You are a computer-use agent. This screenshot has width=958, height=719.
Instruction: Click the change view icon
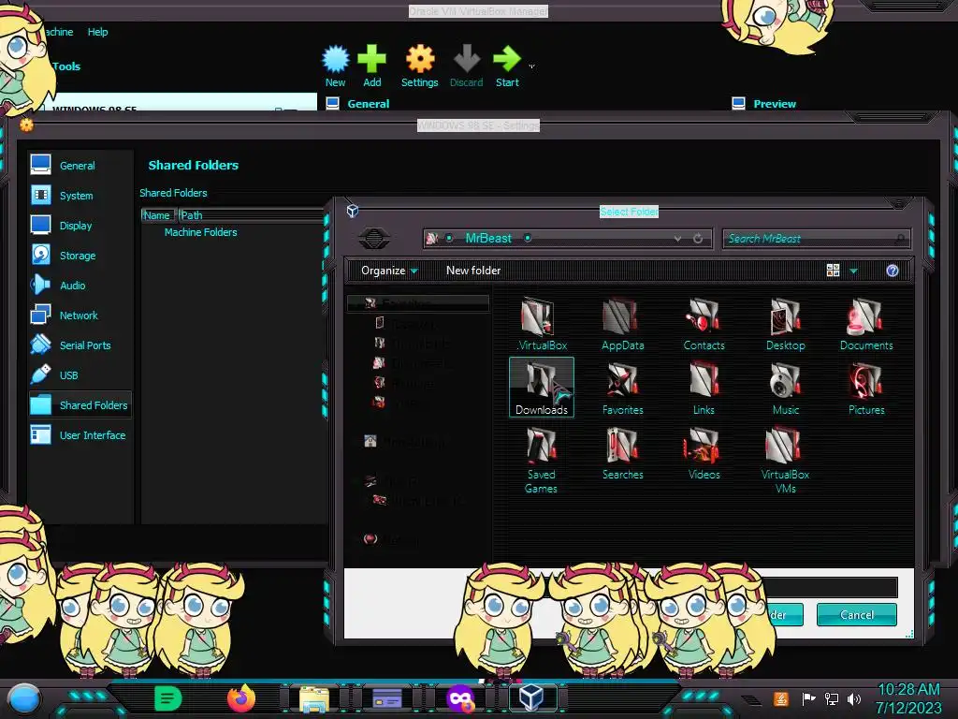click(x=833, y=271)
